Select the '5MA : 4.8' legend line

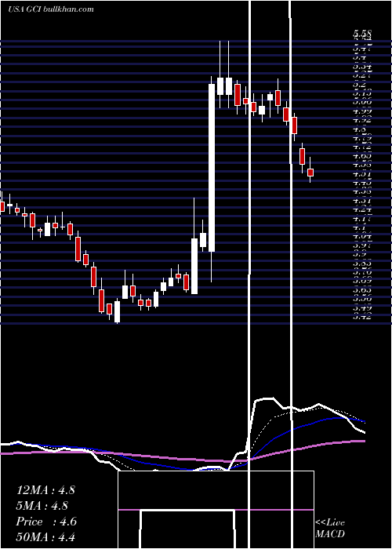pos(42,506)
